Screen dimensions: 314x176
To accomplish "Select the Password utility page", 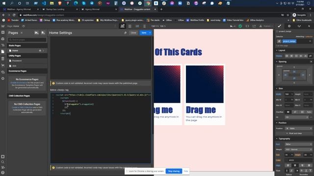I will (x=27, y=61).
